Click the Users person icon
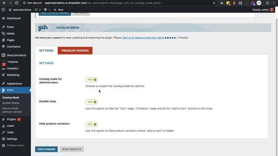The image size is (278, 156). pyautogui.click(x=3, y=126)
